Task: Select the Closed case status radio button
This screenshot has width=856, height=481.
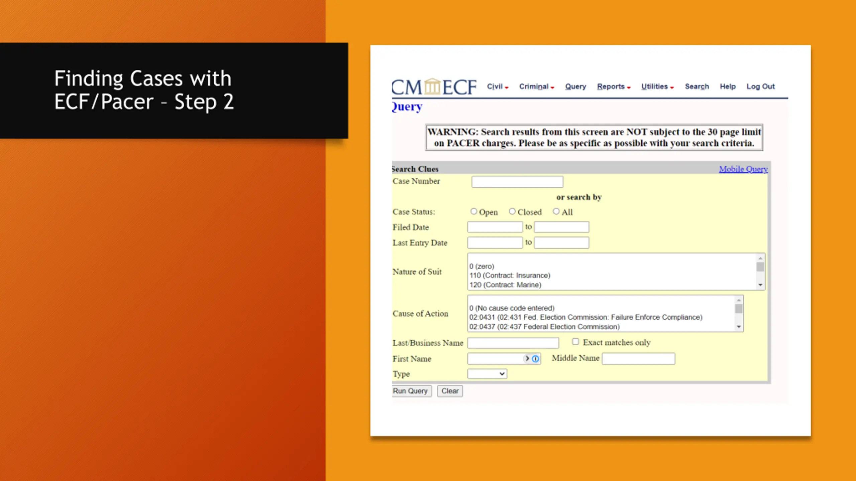Action: pyautogui.click(x=512, y=211)
